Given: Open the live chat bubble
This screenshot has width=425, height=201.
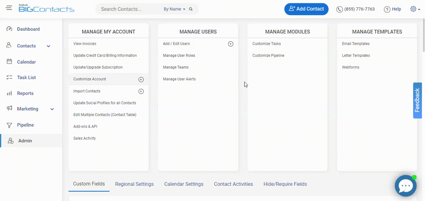Looking at the screenshot, I should [406, 186].
